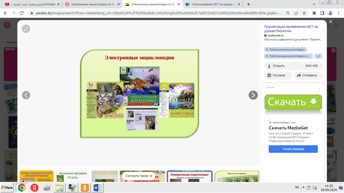Click the Yandex logo on background page
Image resolution: width=344 pixels, height=193 pixels.
coord(7,25)
